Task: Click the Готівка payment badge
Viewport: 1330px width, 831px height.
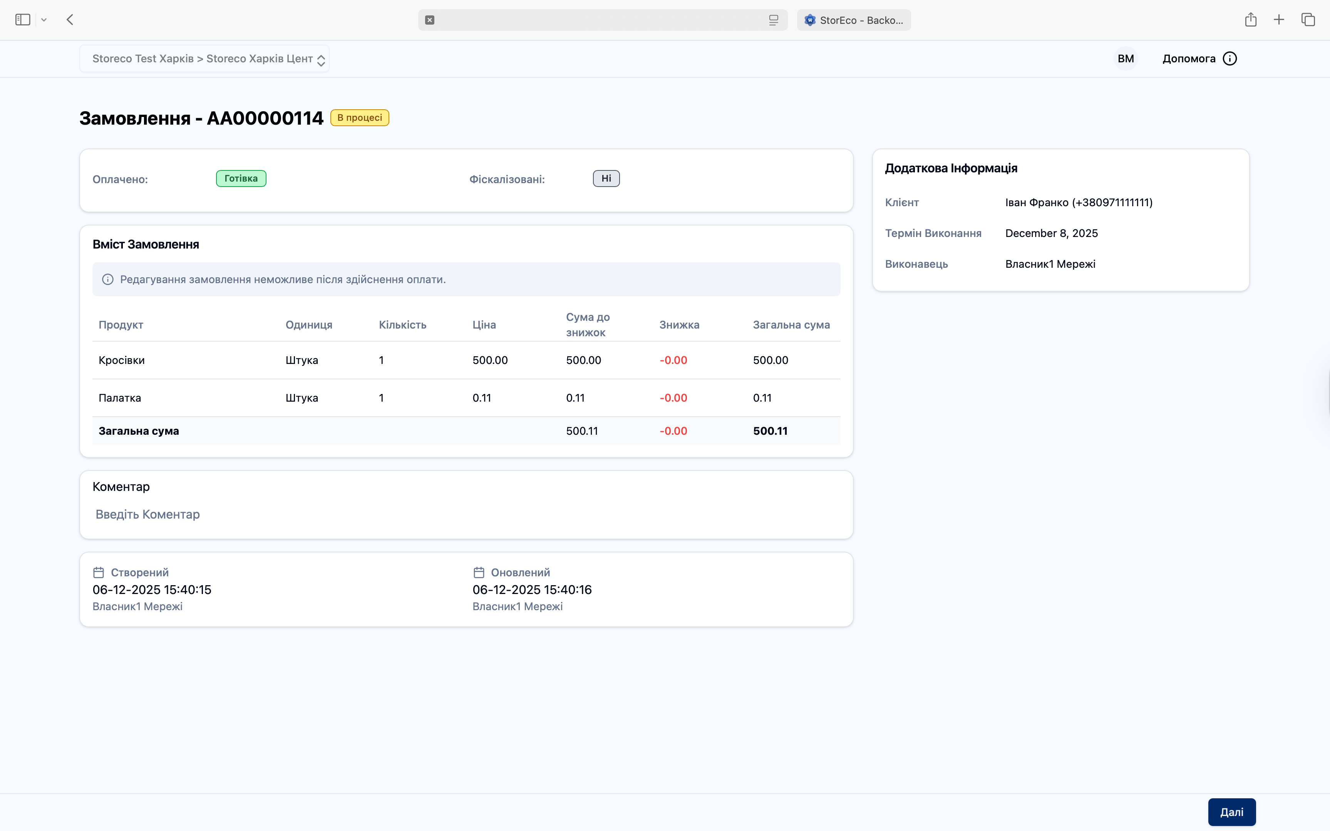Action: coord(241,179)
